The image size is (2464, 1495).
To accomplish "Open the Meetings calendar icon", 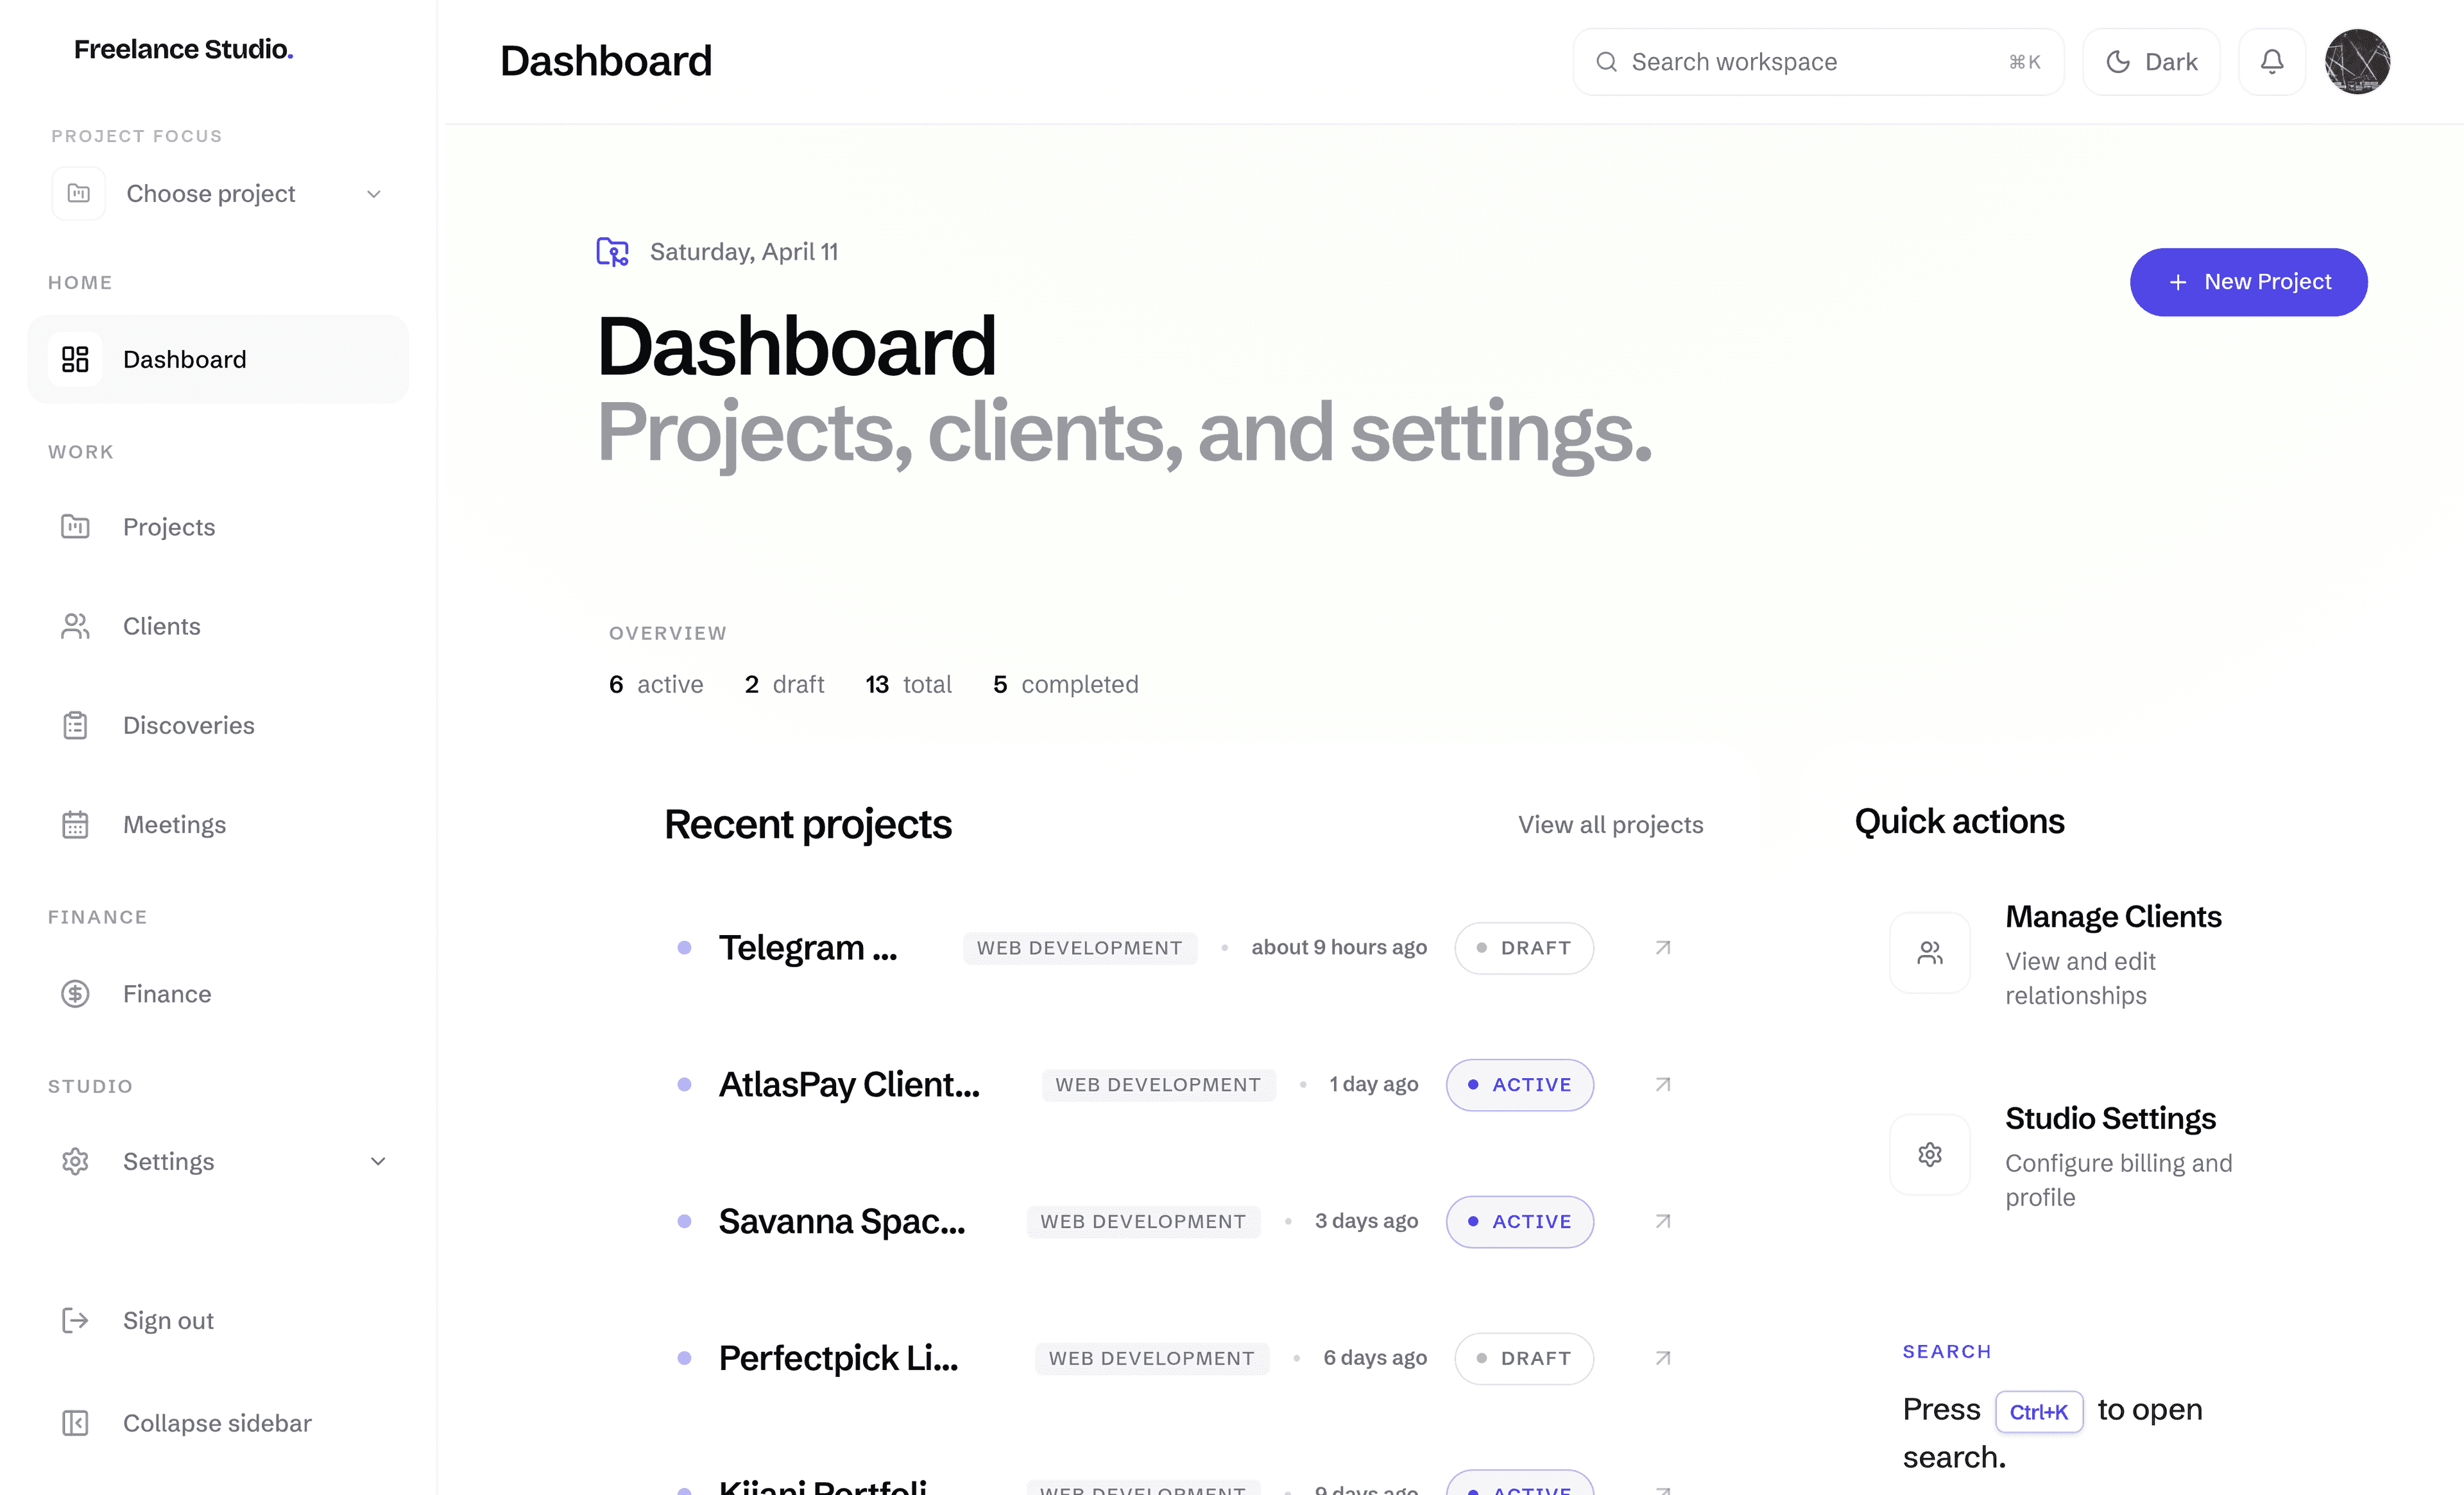I will [75, 824].
